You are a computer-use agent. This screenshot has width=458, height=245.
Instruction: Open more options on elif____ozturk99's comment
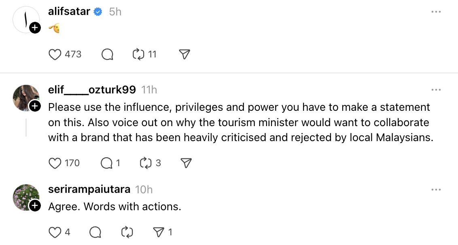(x=436, y=90)
